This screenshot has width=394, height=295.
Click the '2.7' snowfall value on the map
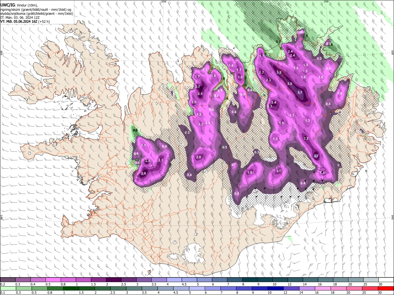tap(198, 87)
